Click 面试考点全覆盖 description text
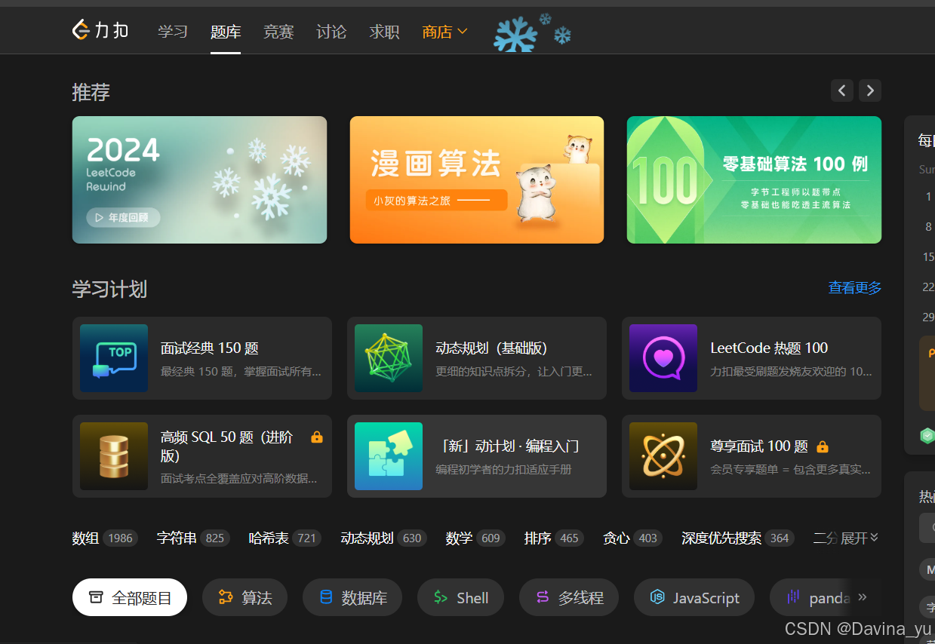 pyautogui.click(x=239, y=478)
